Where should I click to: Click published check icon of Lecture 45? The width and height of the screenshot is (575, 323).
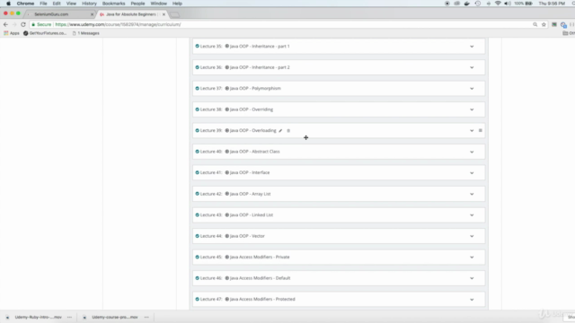pyautogui.click(x=198, y=258)
